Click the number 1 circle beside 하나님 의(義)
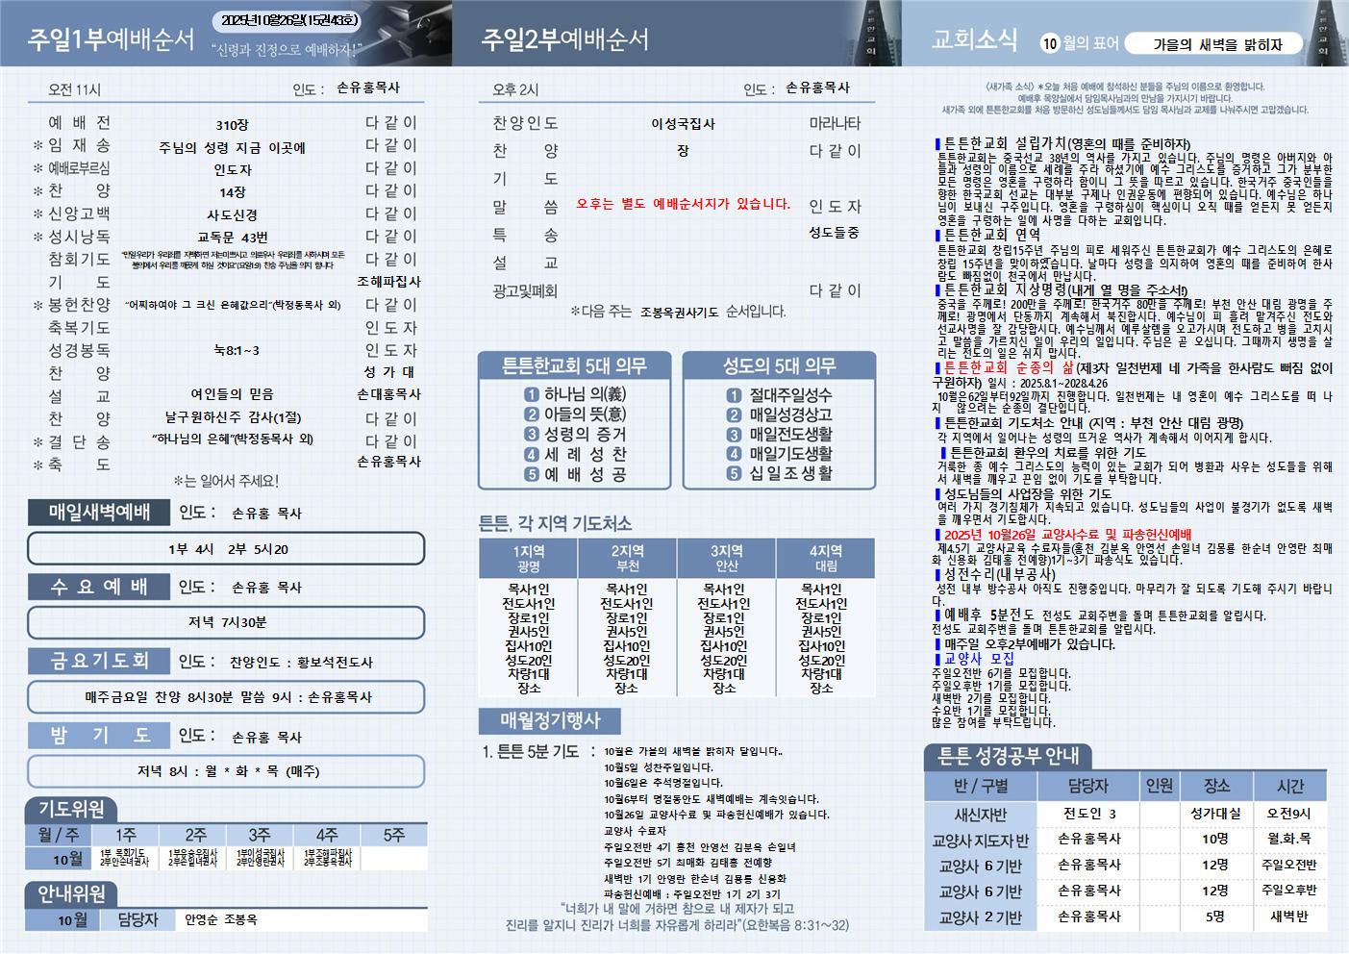1349x954 pixels. [x=532, y=395]
